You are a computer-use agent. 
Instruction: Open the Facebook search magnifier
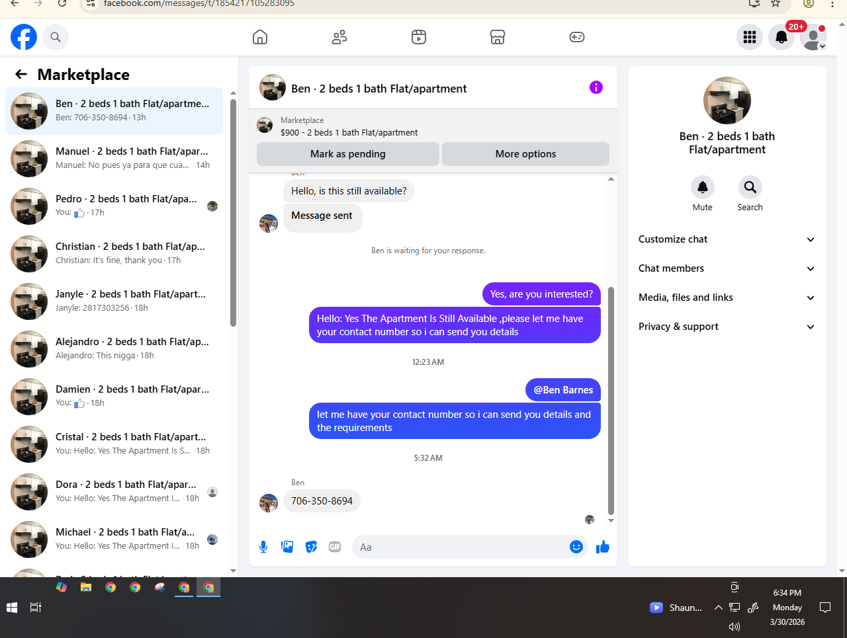tap(56, 37)
